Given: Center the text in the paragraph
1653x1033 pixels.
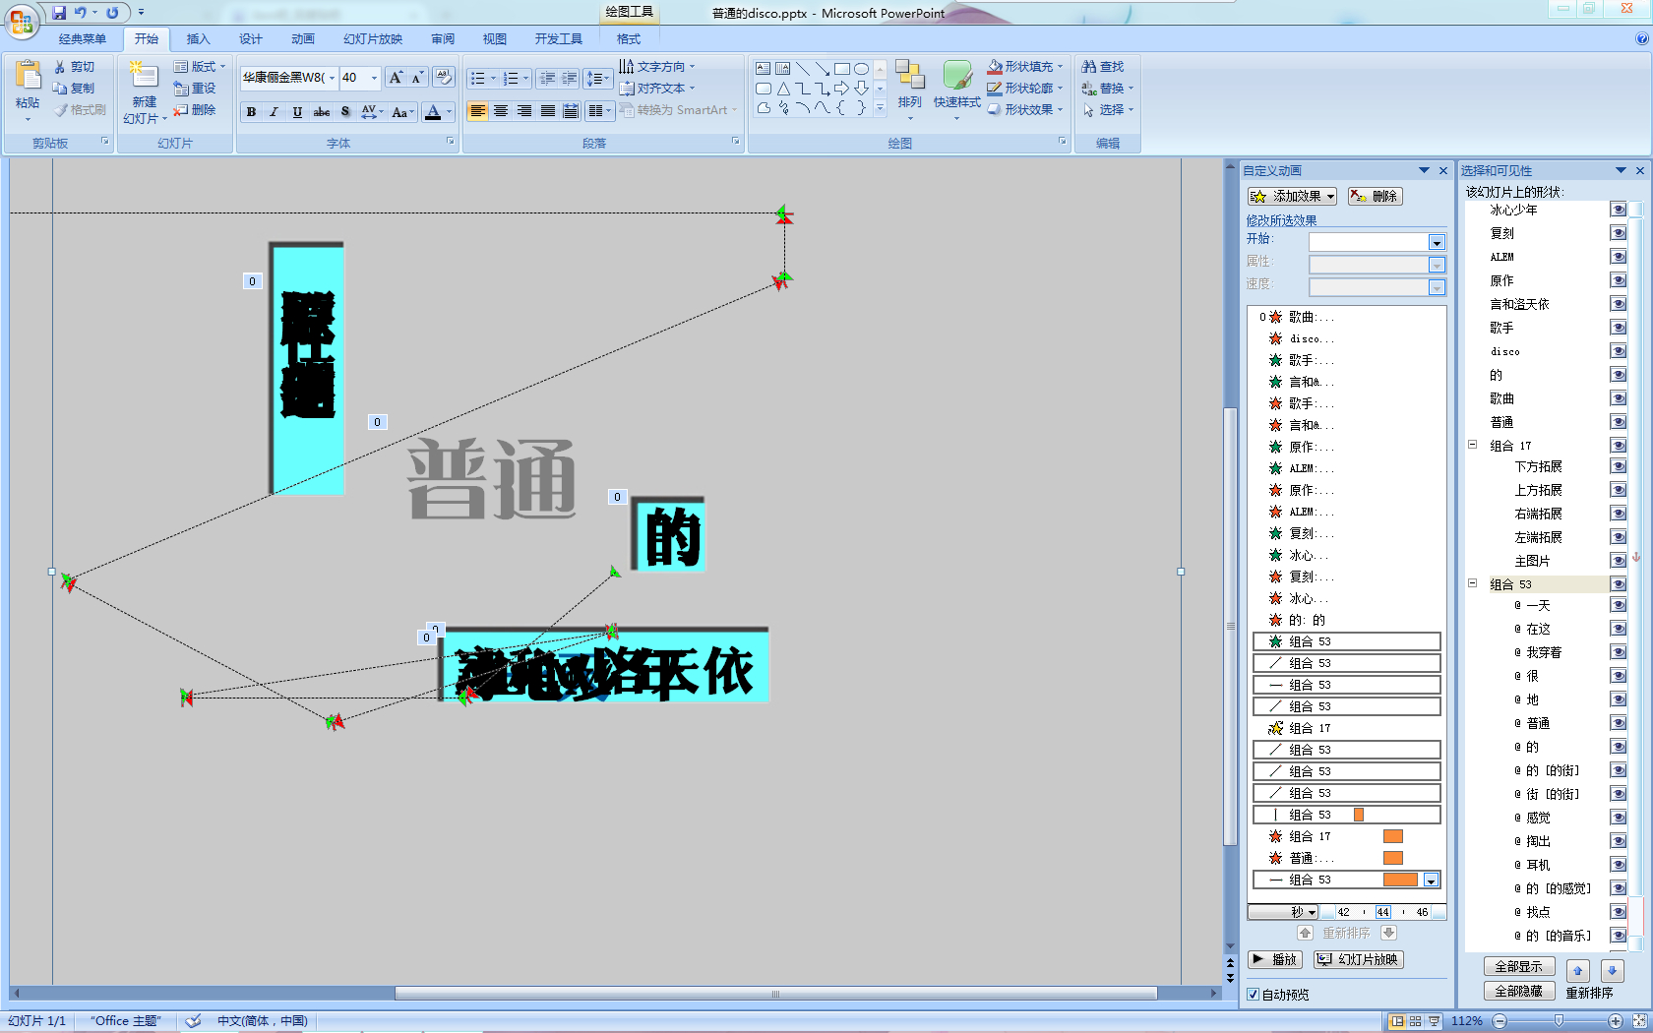Looking at the screenshot, I should click(501, 111).
